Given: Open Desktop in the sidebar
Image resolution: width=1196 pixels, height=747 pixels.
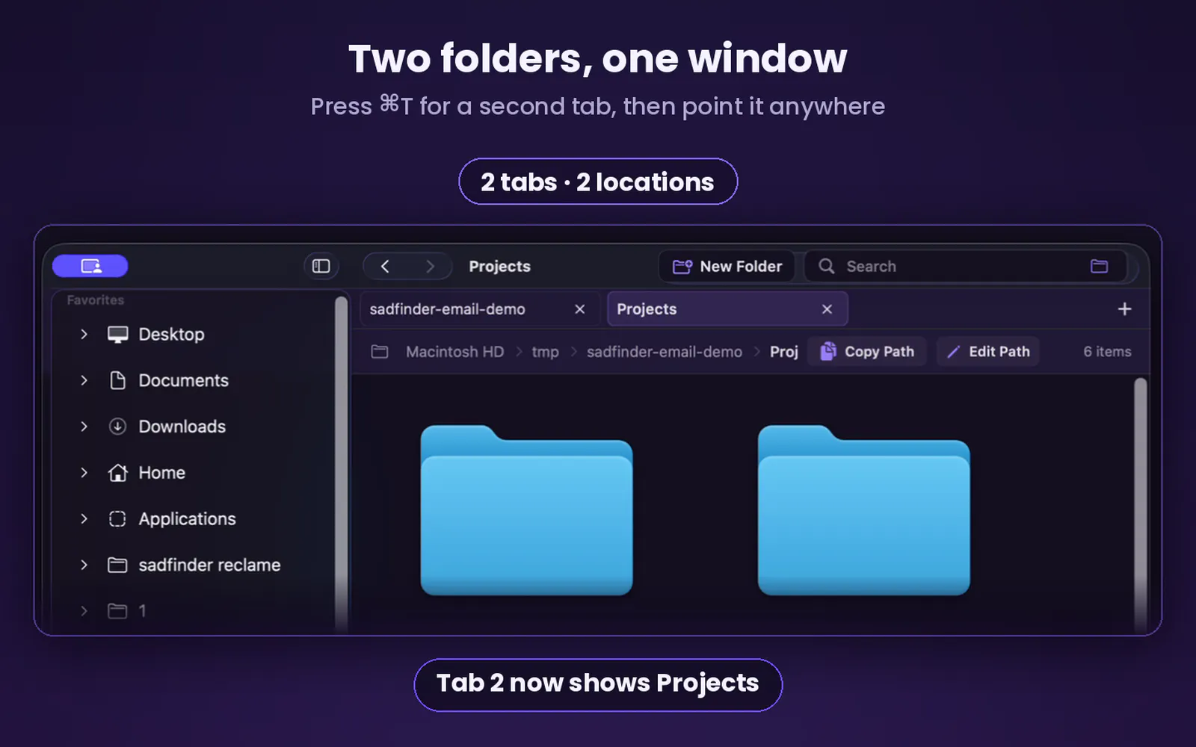Looking at the screenshot, I should tap(171, 334).
